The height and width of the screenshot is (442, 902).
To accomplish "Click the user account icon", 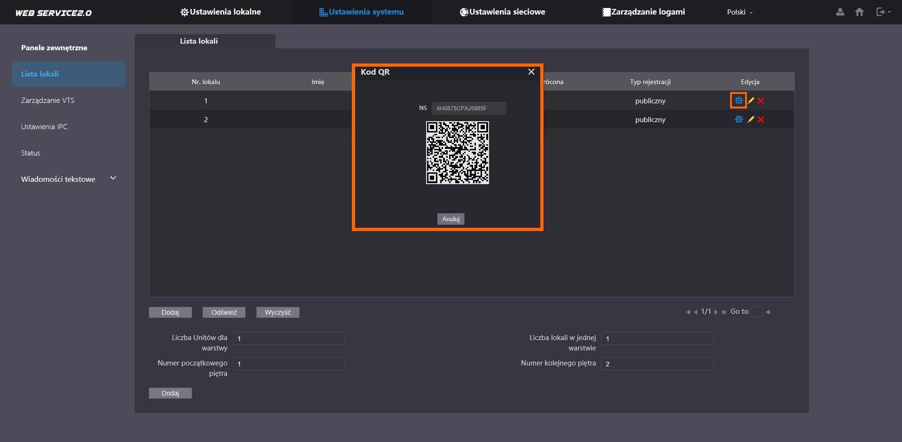I will click(x=840, y=12).
